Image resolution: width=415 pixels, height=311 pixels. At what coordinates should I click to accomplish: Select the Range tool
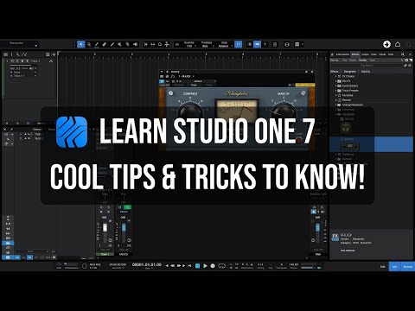tap(89, 44)
